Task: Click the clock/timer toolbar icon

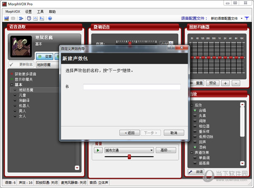Action: coord(29,19)
